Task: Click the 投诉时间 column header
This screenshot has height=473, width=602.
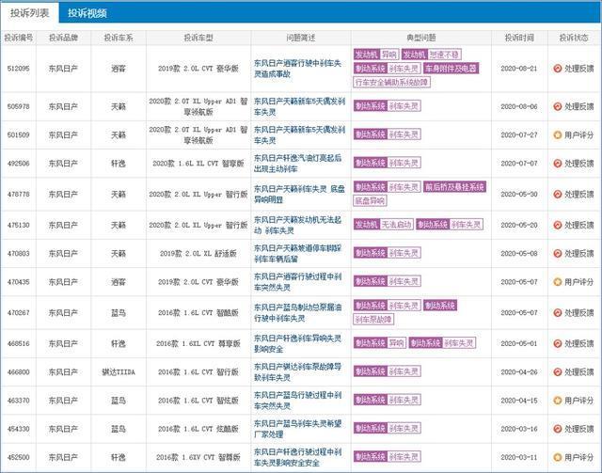Action: [x=519, y=38]
